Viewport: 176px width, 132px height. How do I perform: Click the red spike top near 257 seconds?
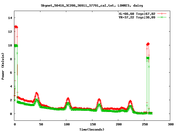point(148,44)
